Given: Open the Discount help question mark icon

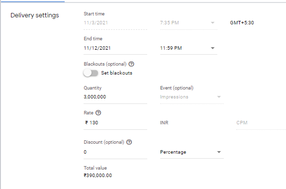Looking at the screenshot, I should click(x=129, y=142).
